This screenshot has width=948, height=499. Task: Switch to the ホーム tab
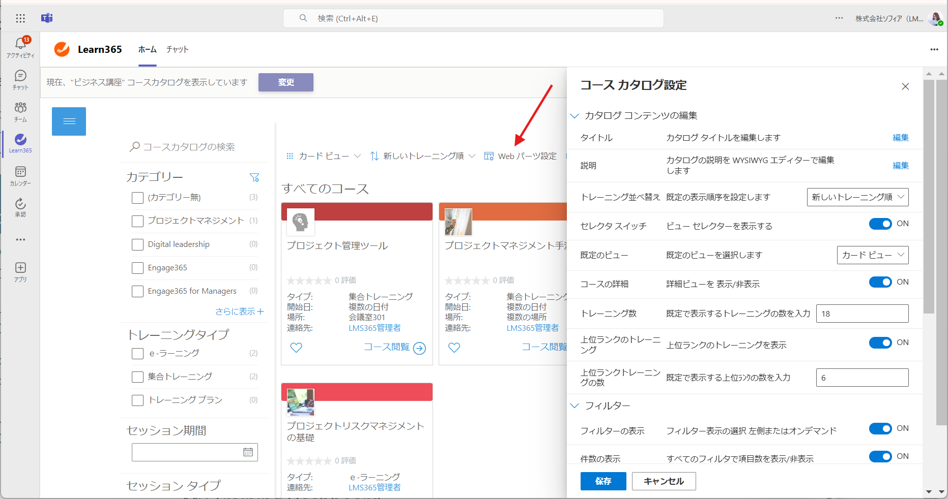(148, 49)
